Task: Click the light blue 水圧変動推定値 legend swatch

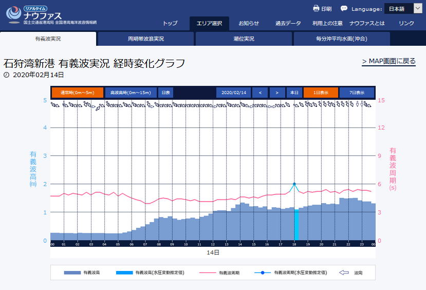Action: pyautogui.click(x=125, y=273)
